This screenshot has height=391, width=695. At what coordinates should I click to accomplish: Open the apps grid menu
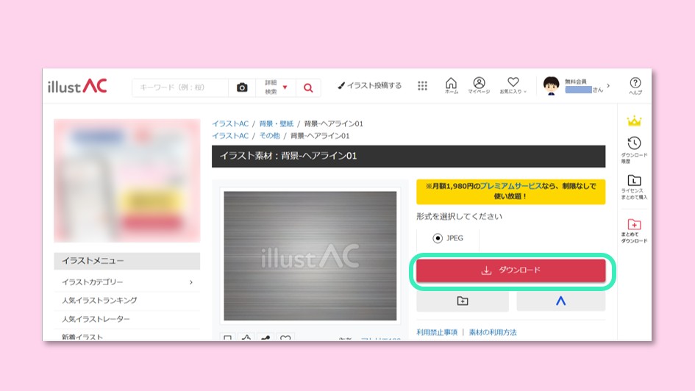pos(422,86)
